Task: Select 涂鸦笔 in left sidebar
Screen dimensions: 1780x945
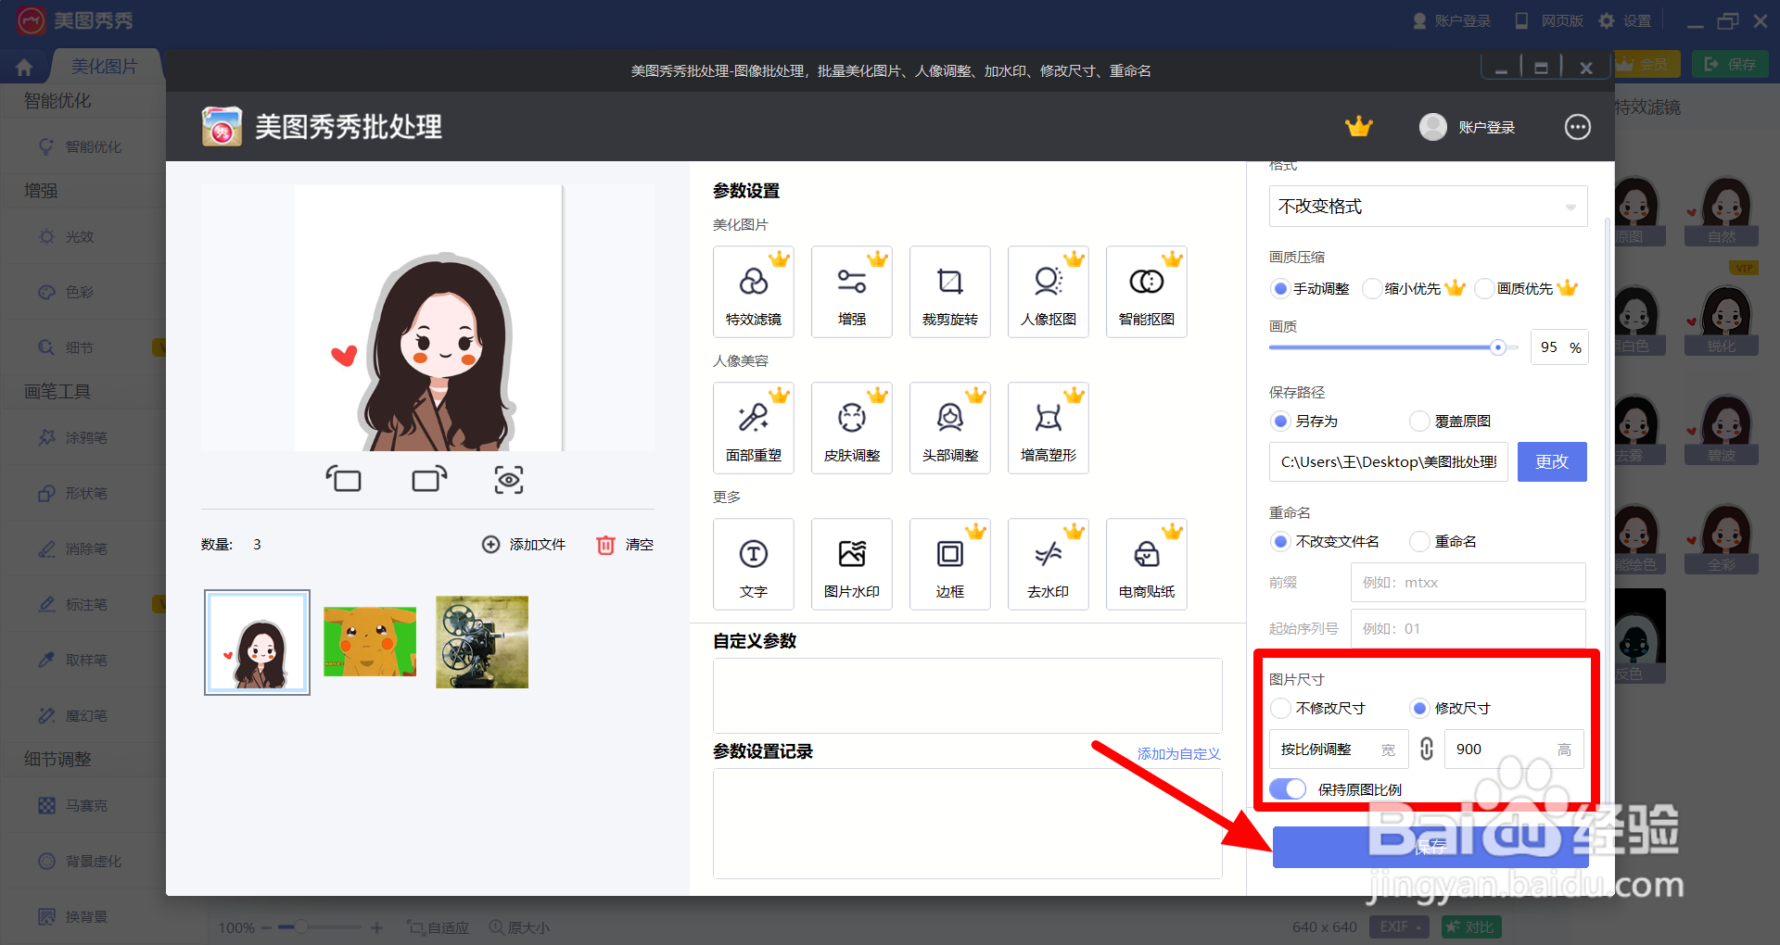Action: pos(73,437)
